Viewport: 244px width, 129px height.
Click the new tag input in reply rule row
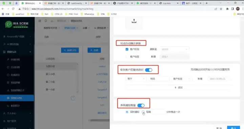pyautogui.click(x=219, y=79)
